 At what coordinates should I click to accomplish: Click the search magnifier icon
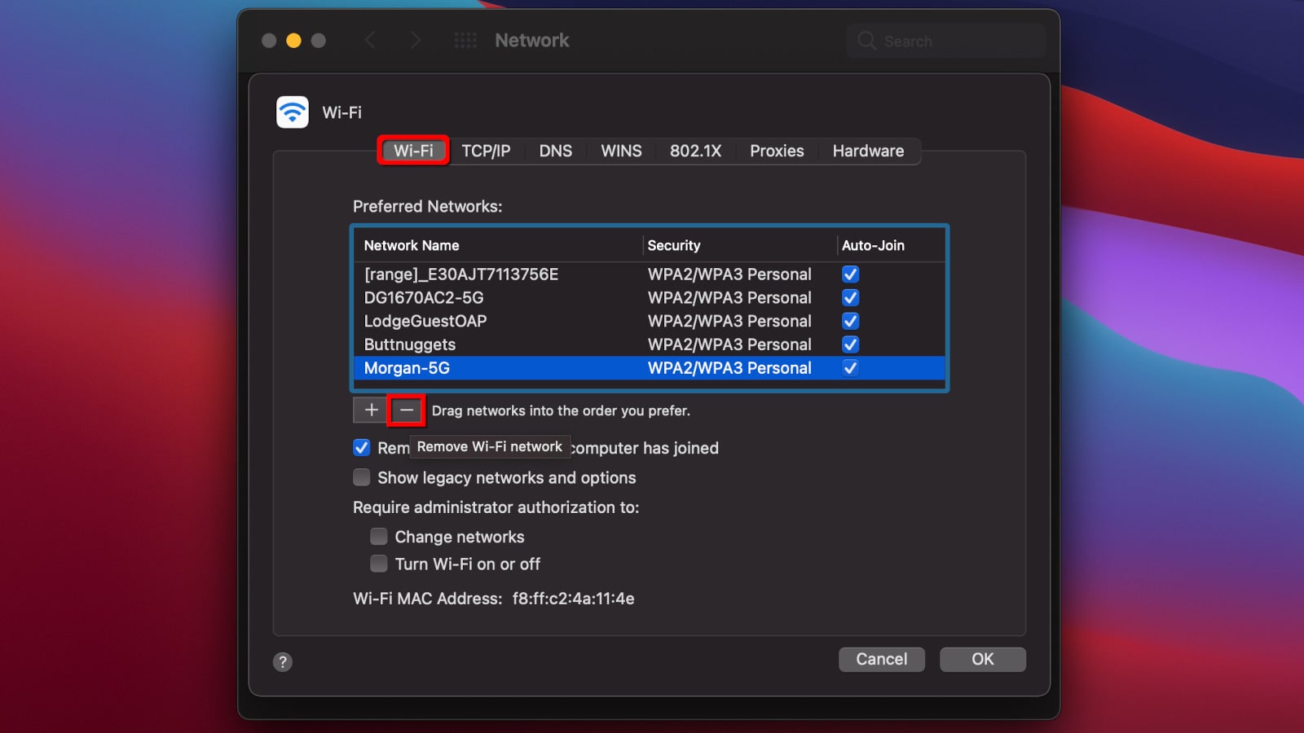867,41
